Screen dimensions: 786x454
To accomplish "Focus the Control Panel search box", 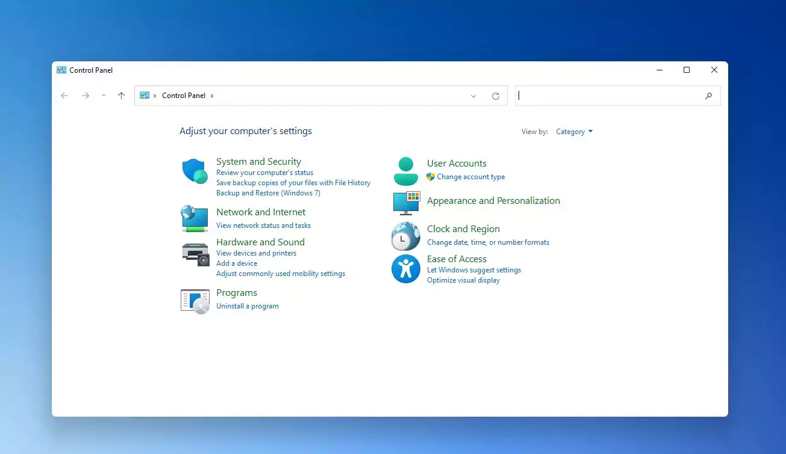I will (608, 96).
